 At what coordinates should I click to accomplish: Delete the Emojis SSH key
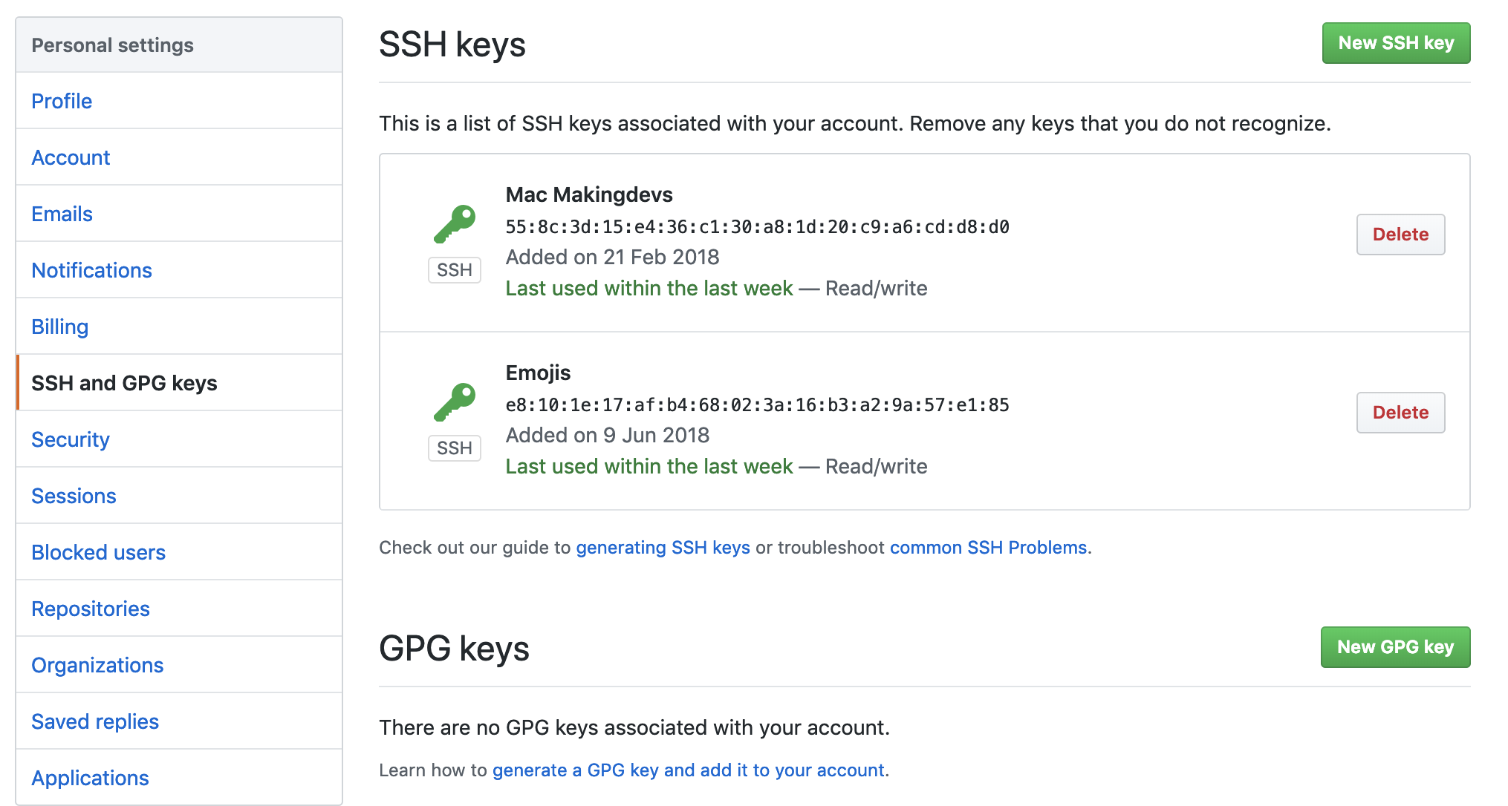click(1400, 413)
